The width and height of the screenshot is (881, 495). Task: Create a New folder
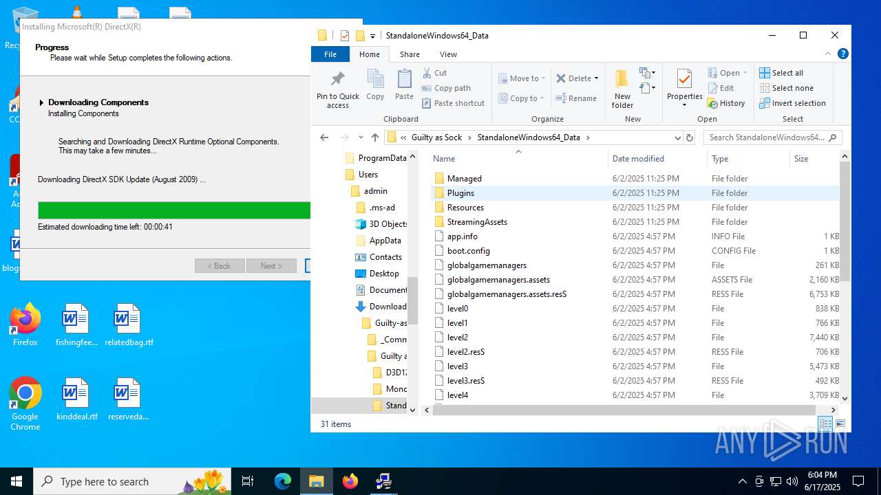coord(622,88)
